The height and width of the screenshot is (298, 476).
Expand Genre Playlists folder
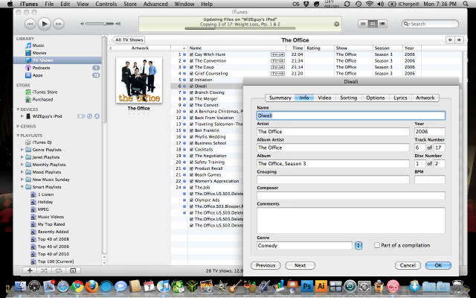click(x=22, y=150)
